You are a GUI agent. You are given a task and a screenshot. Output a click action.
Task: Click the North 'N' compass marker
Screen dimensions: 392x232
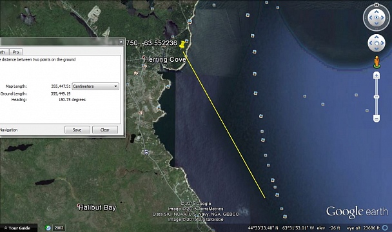click(x=377, y=5)
